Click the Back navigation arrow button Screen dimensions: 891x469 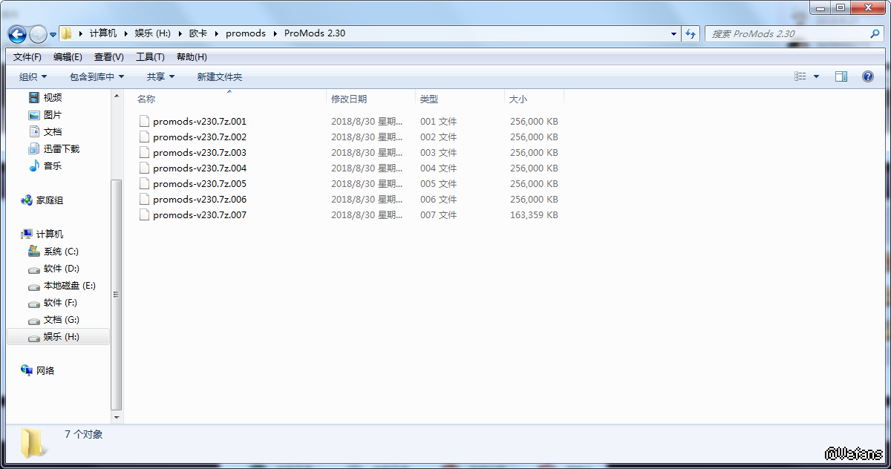(17, 34)
